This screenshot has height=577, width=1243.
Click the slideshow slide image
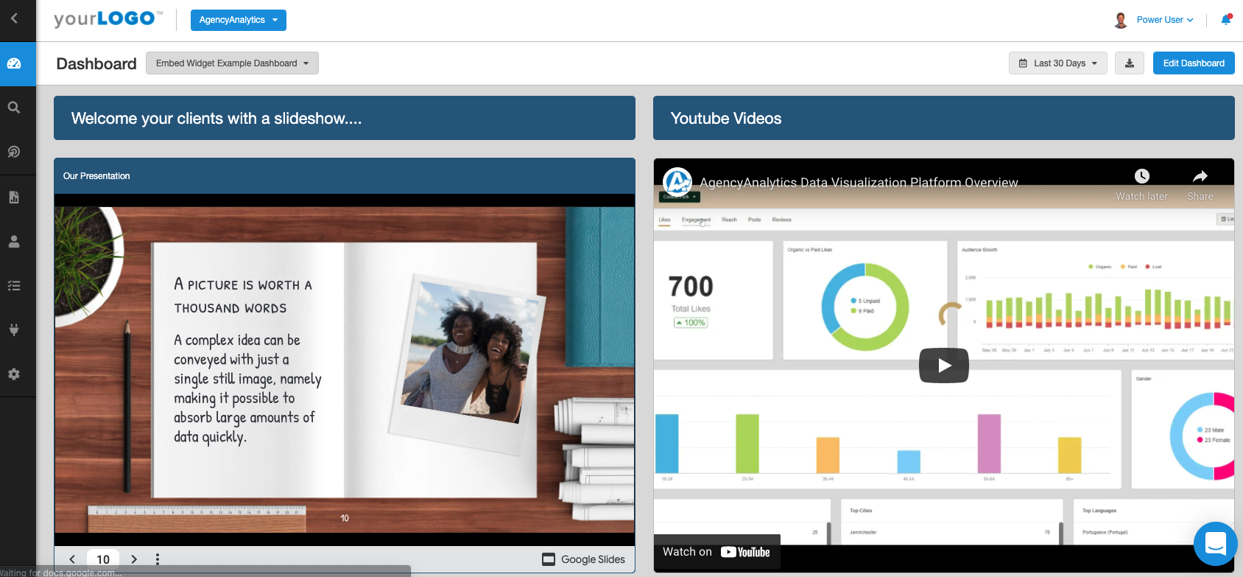click(x=345, y=370)
